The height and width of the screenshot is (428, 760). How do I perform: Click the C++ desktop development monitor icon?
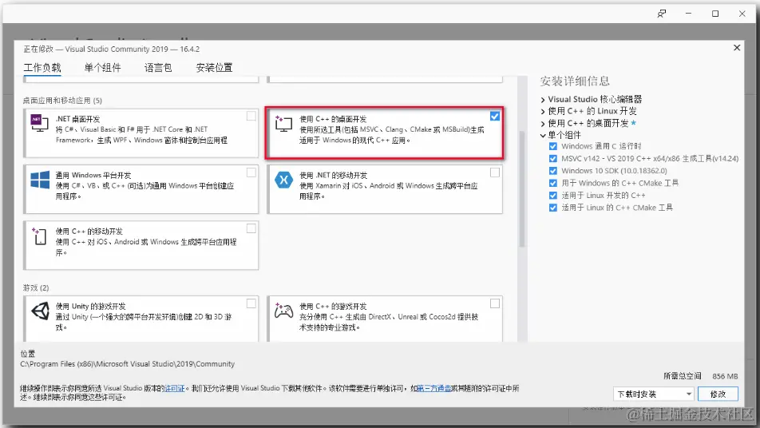tap(283, 123)
